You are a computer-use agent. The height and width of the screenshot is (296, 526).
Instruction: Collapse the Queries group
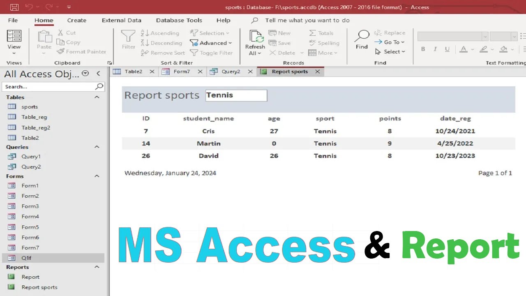click(x=97, y=147)
